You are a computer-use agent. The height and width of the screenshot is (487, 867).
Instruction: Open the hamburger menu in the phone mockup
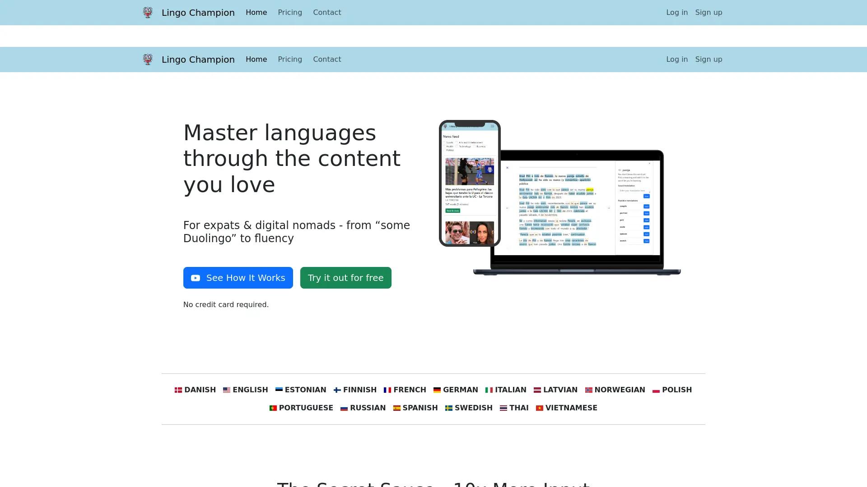(x=492, y=126)
